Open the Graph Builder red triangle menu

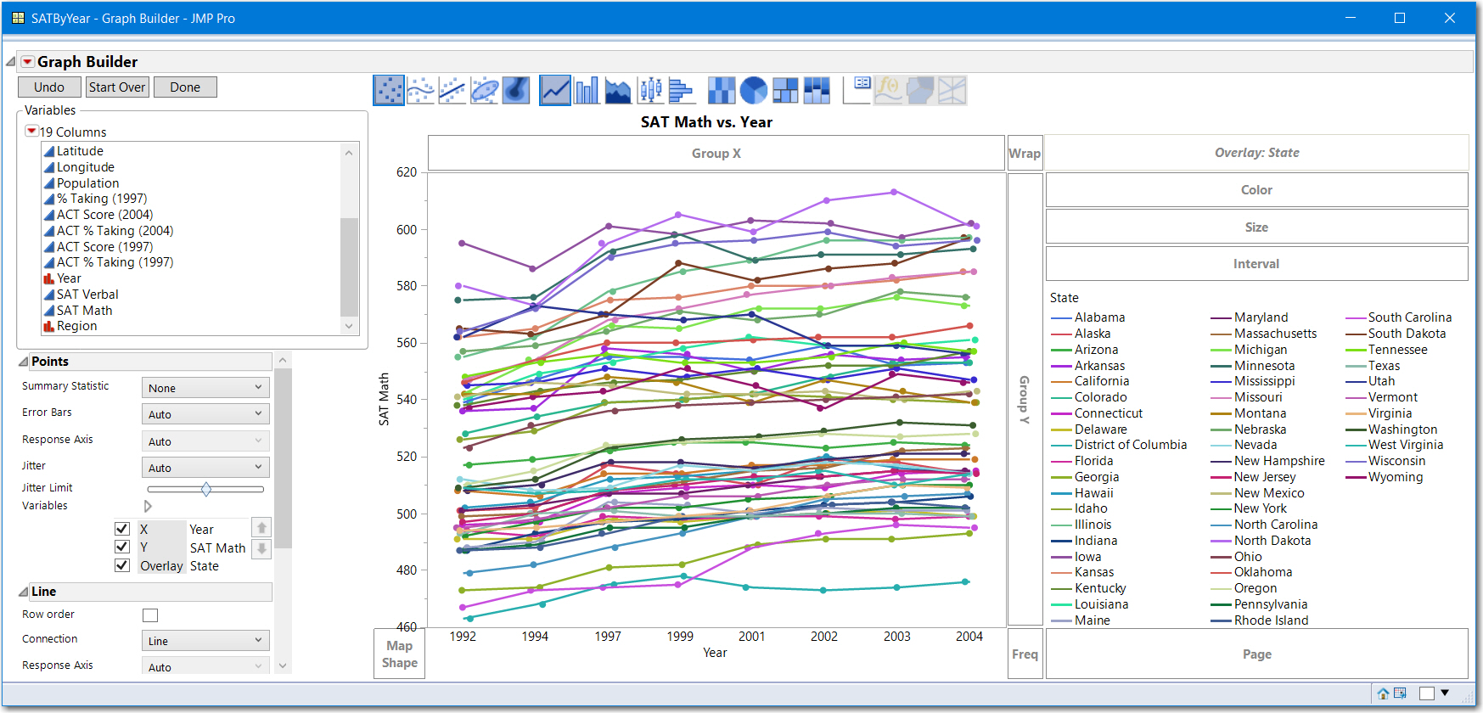point(28,62)
